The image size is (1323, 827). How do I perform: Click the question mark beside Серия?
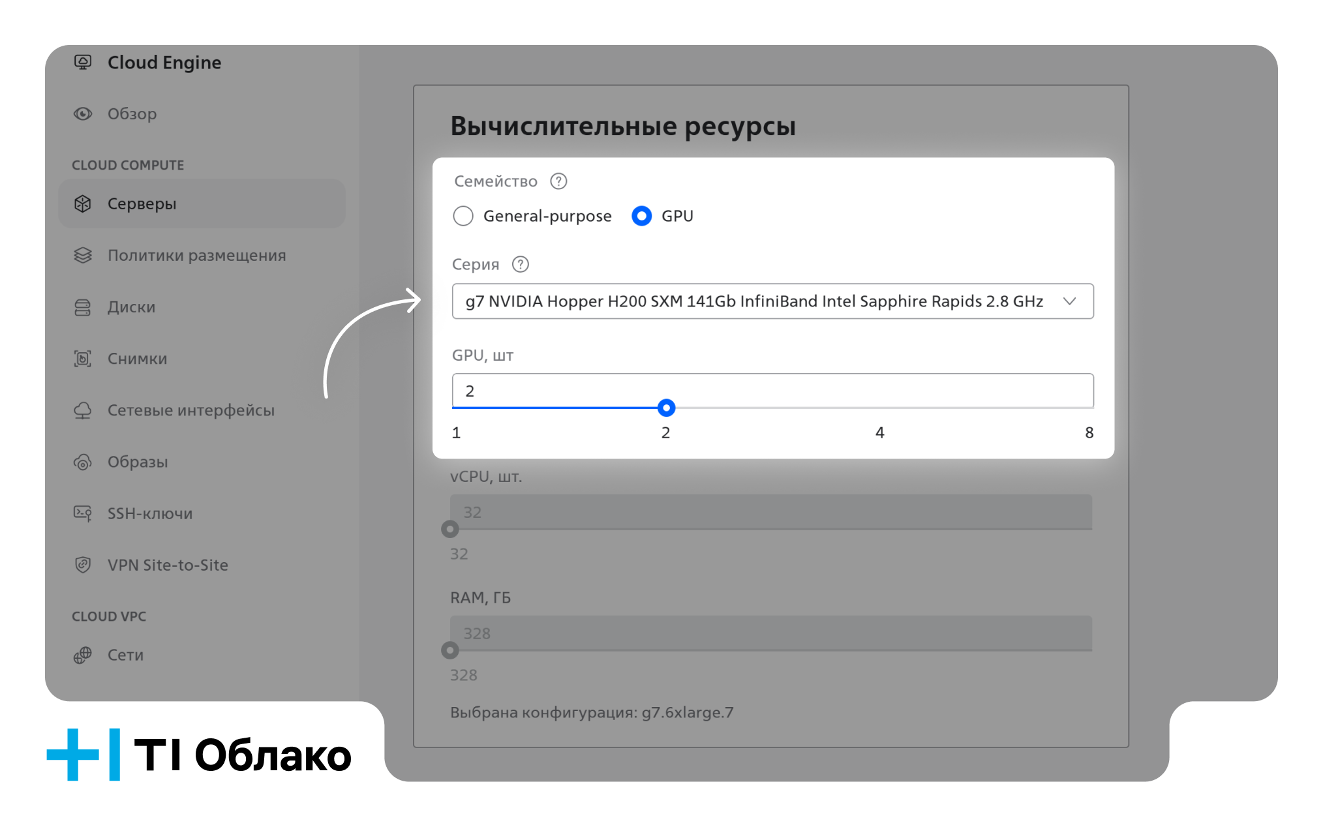(x=521, y=264)
